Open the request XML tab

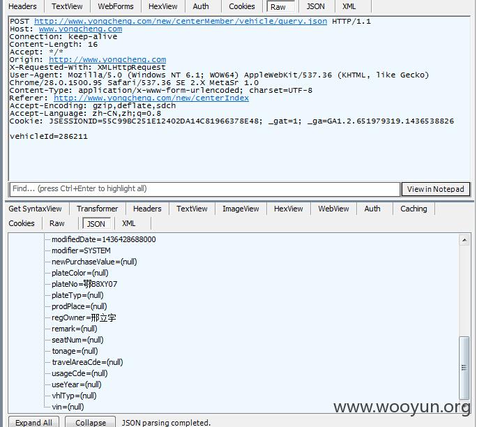pyautogui.click(x=349, y=6)
